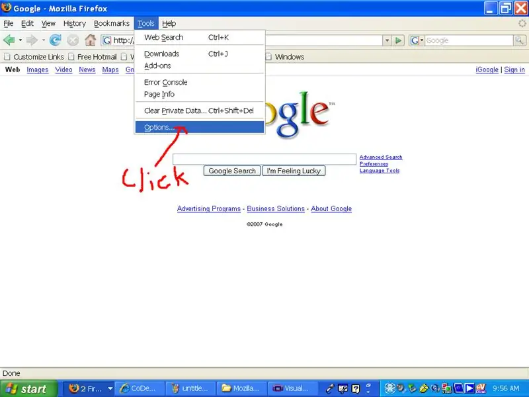Image resolution: width=529 pixels, height=397 pixels.
Task: Open the Back history dropdown arrow
Action: [x=20, y=40]
